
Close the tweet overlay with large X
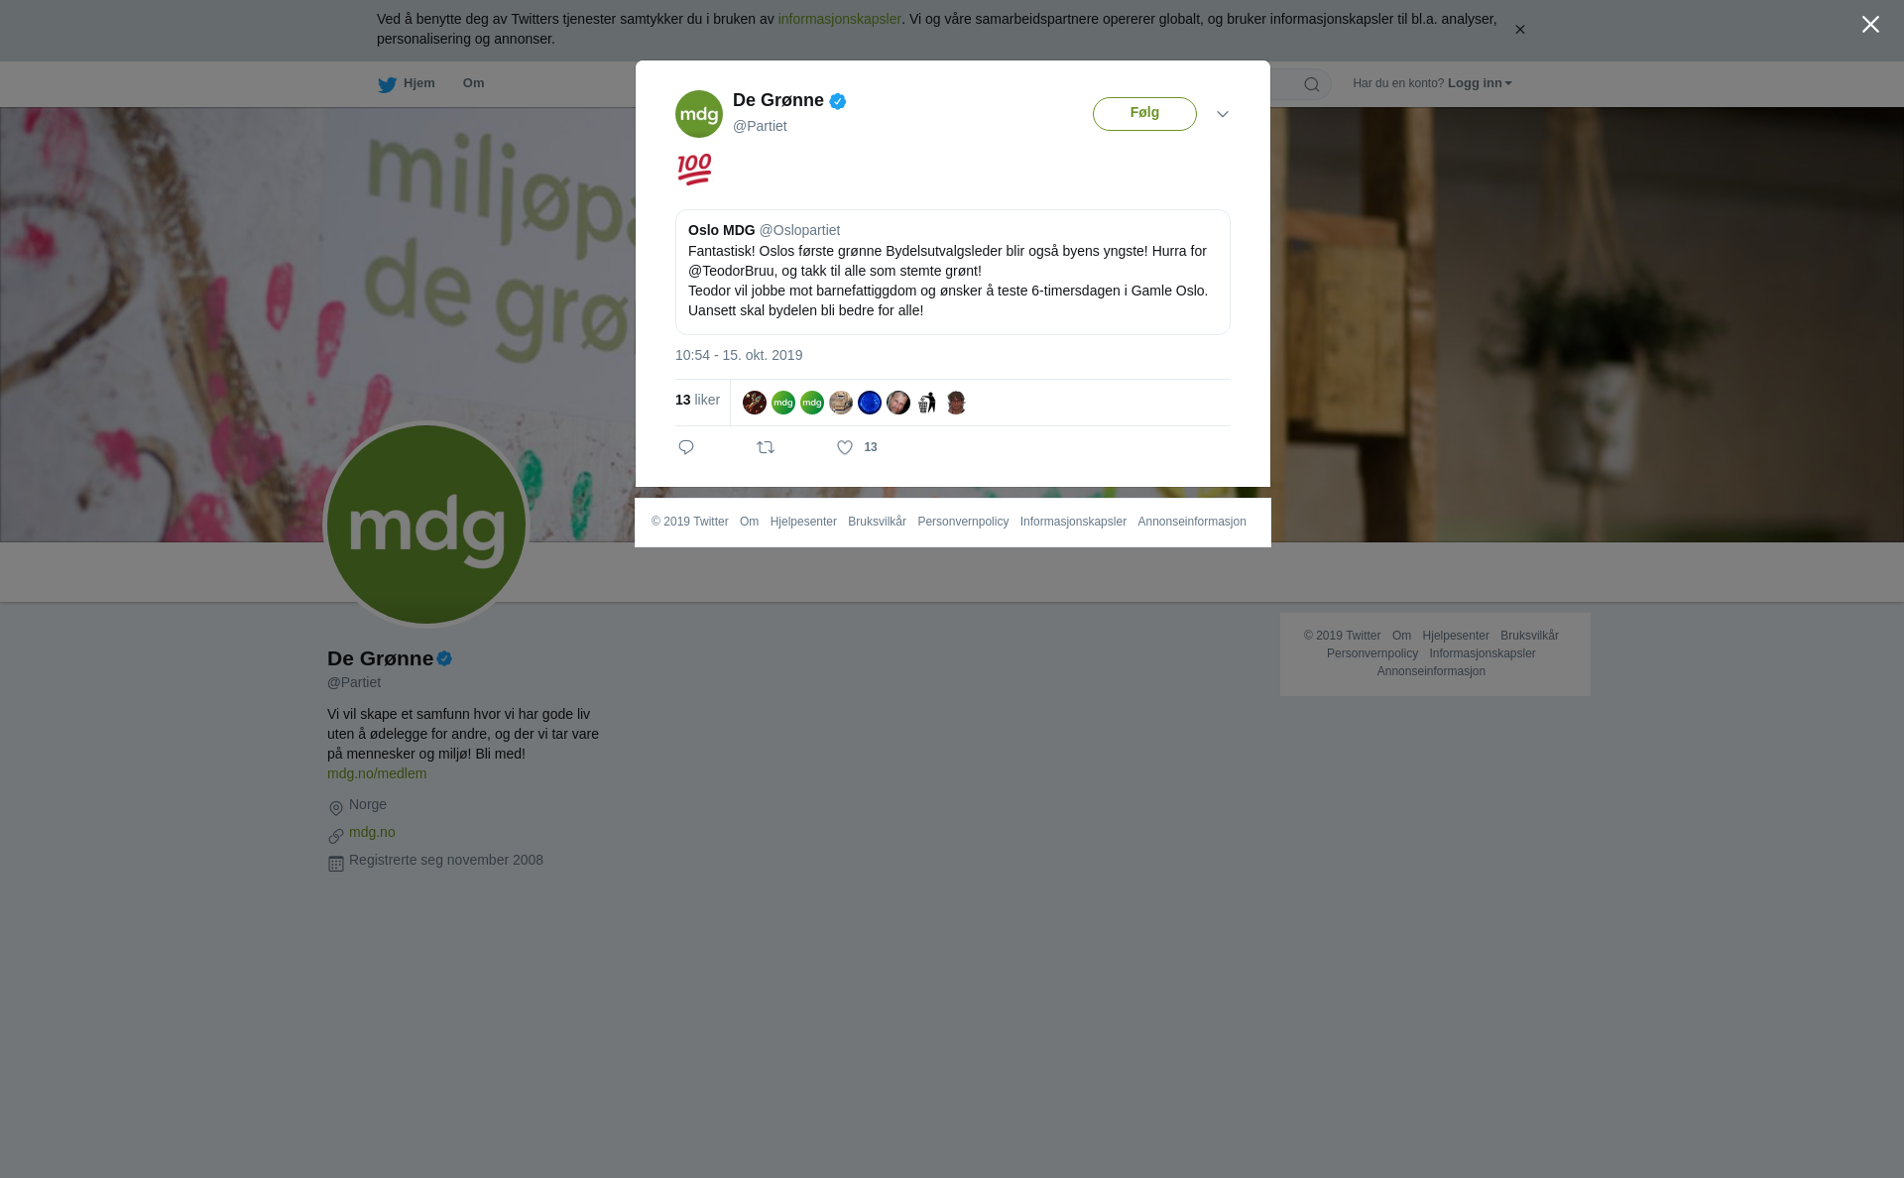click(1870, 25)
